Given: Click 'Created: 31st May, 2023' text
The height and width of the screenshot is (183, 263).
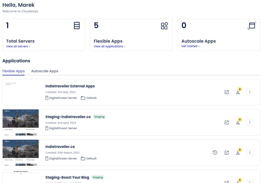Looking at the screenshot, I should [x=60, y=92].
